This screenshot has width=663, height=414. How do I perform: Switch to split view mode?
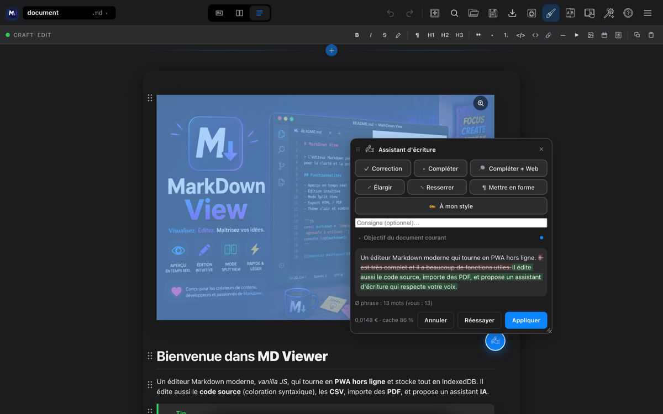tap(239, 13)
